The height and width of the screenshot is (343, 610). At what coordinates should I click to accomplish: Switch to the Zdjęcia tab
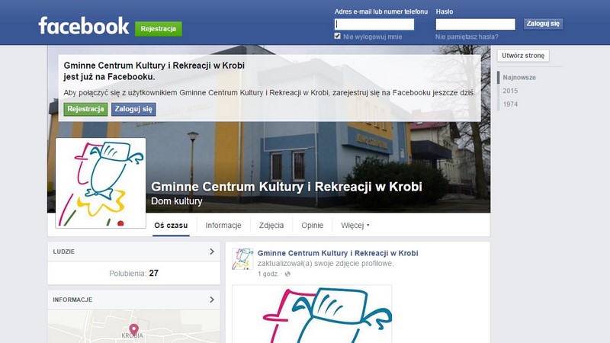tap(271, 225)
